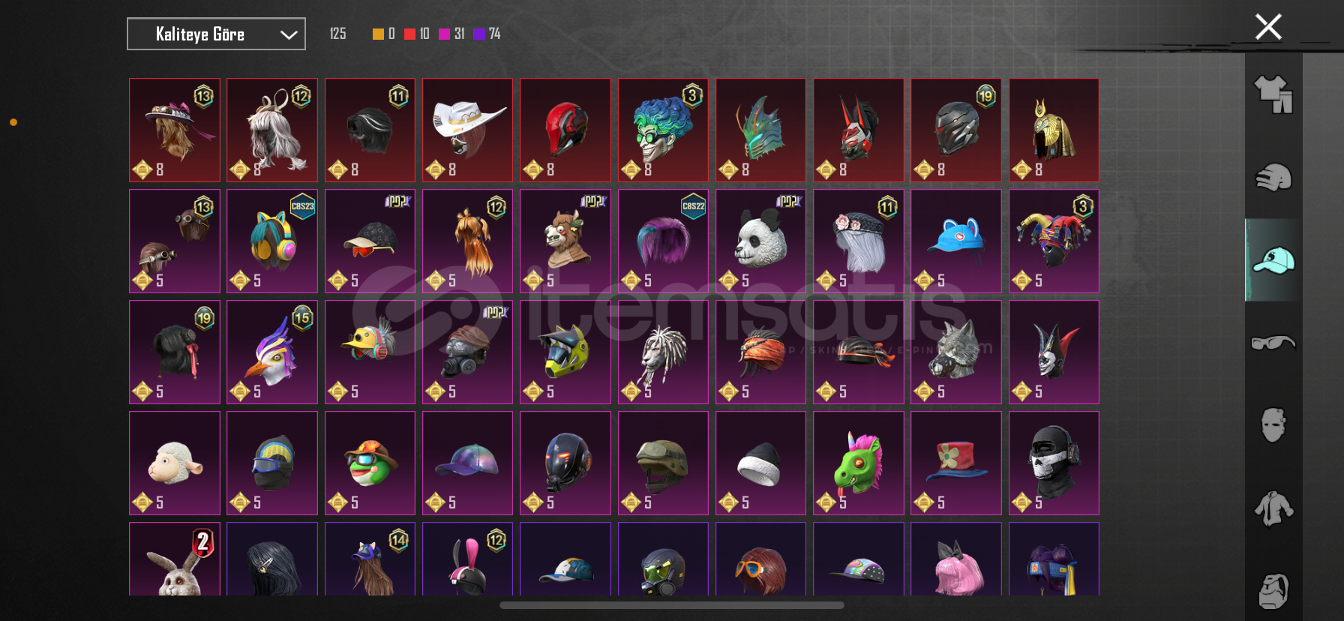Filter by the purple quality swatch
Screen dimensions: 1344x621
point(479,34)
